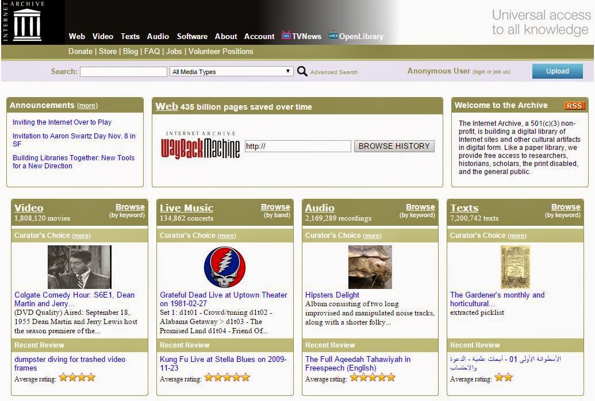Open the Software menu item

pyautogui.click(x=192, y=36)
